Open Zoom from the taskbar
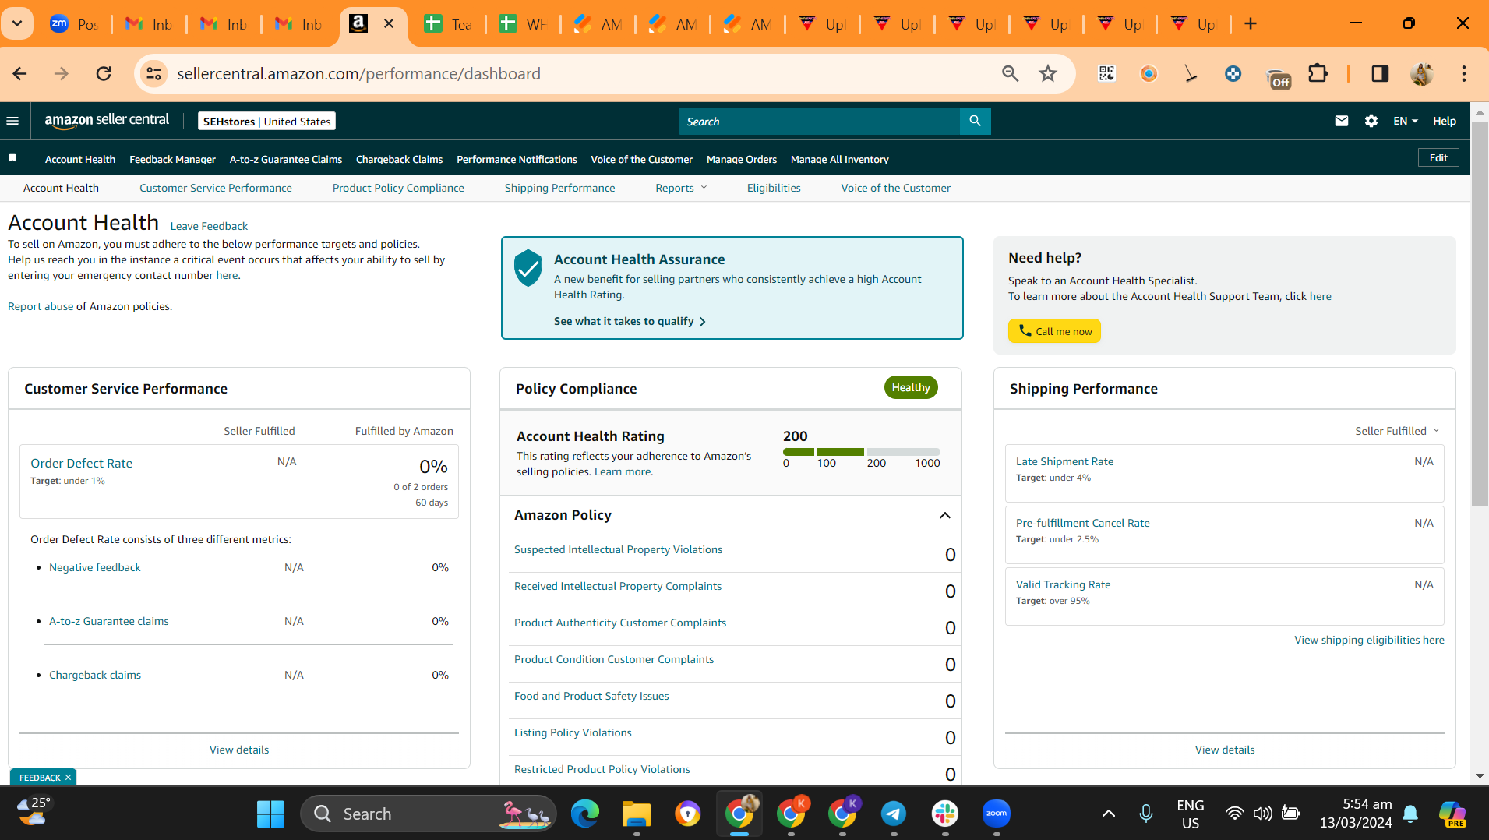 point(997,814)
